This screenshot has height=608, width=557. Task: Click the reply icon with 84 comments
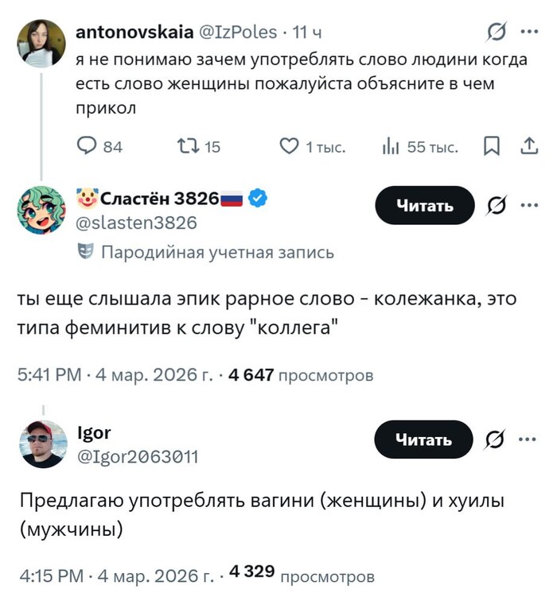(x=86, y=146)
